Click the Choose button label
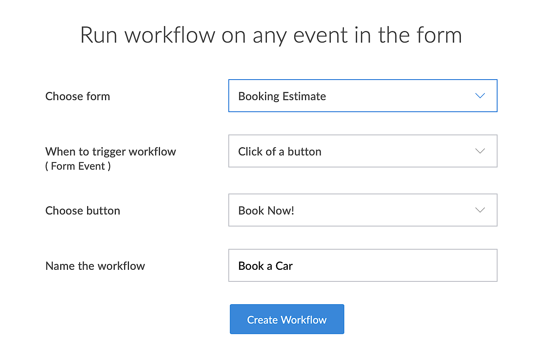This screenshot has height=358, width=539. (x=83, y=211)
